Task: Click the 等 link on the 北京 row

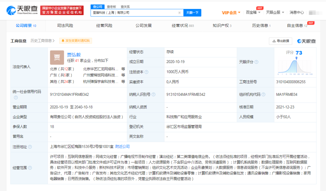Action: click(123, 69)
